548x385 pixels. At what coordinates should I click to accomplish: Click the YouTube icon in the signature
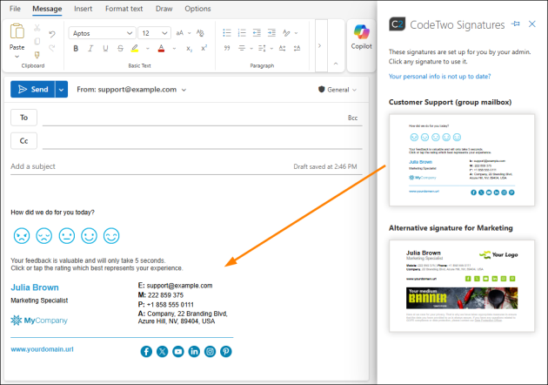click(178, 351)
